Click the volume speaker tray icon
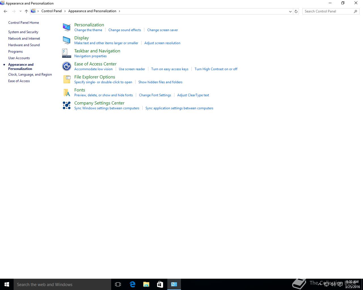The width and height of the screenshot is (363, 290). click(x=333, y=284)
